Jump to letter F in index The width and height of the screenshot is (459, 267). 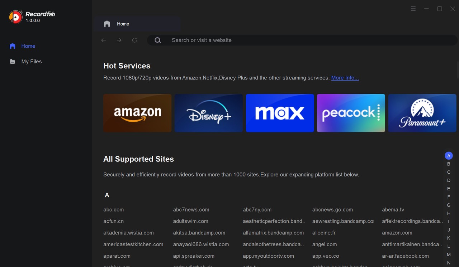pyautogui.click(x=449, y=197)
